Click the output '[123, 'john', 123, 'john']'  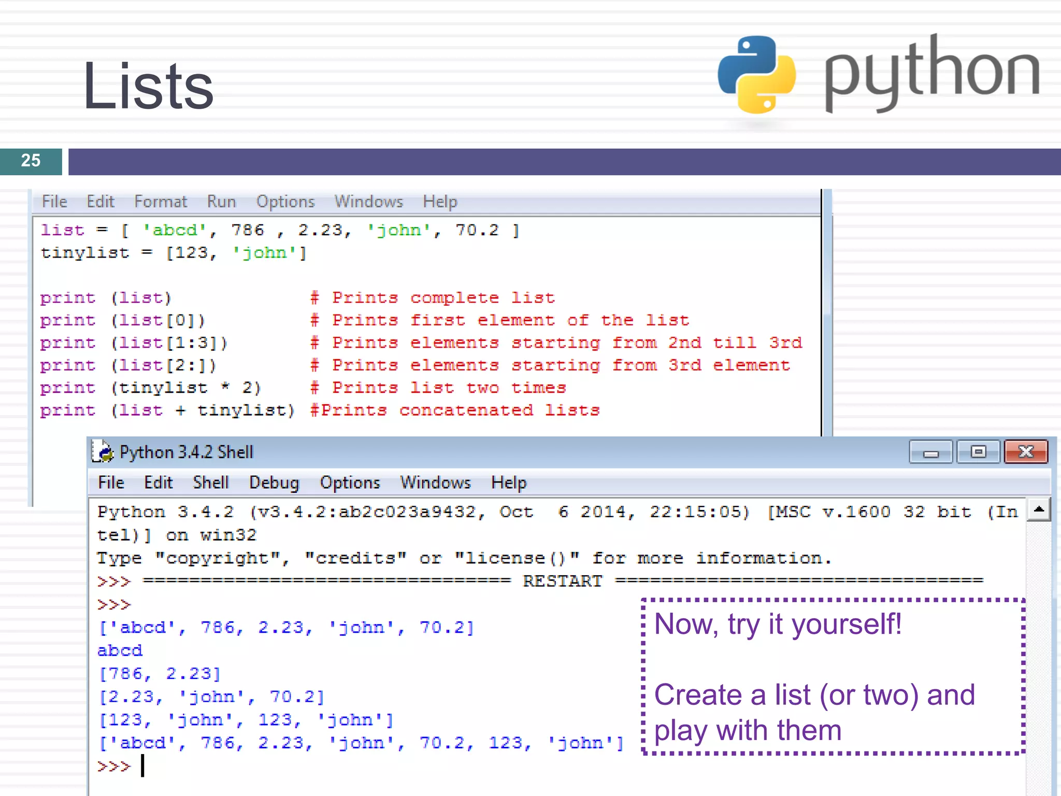(246, 720)
